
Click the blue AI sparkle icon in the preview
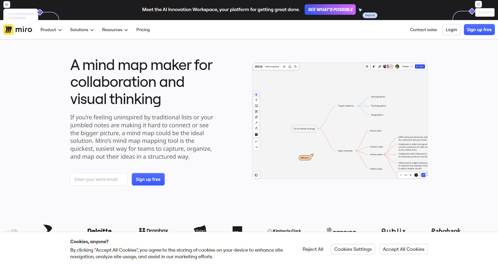pyautogui.click(x=423, y=175)
